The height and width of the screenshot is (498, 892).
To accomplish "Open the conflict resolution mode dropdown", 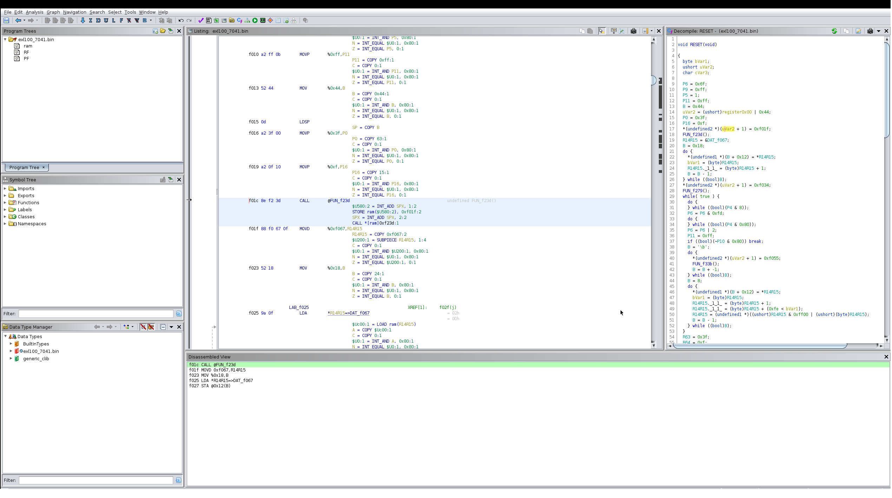I will click(132, 327).
